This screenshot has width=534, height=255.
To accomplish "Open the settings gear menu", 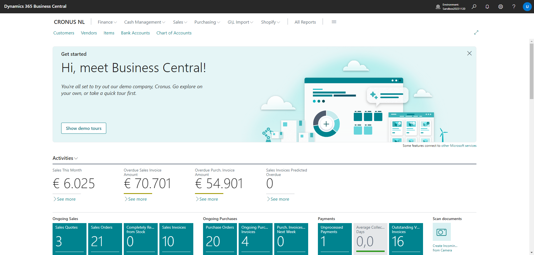I will (x=501, y=7).
